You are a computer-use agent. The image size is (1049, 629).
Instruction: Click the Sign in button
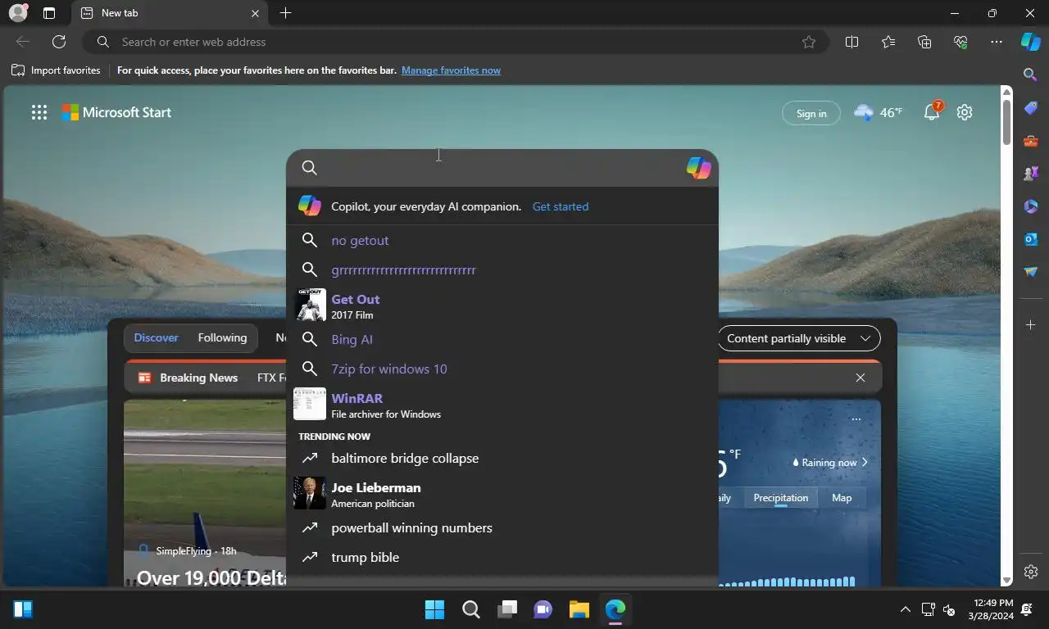[811, 113]
